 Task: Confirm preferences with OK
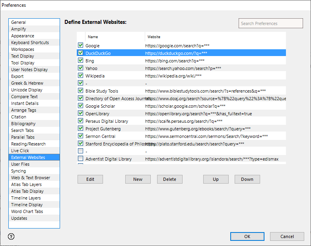point(247,236)
